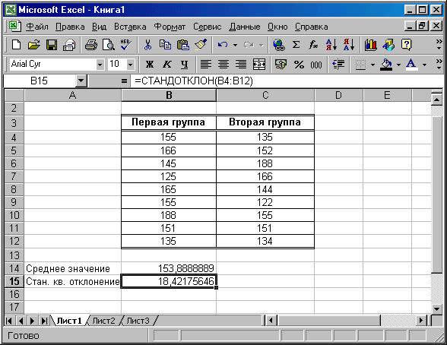Image resolution: width=447 pixels, height=345 pixels.
Task: Open a file with the Open folder icon
Action: coord(34,45)
